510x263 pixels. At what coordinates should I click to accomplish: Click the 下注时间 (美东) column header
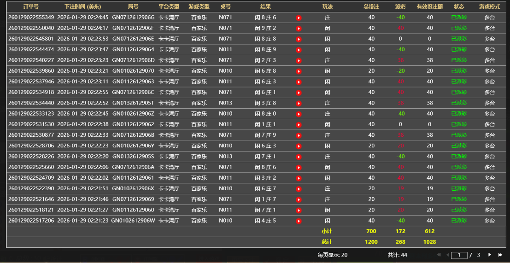click(83, 7)
